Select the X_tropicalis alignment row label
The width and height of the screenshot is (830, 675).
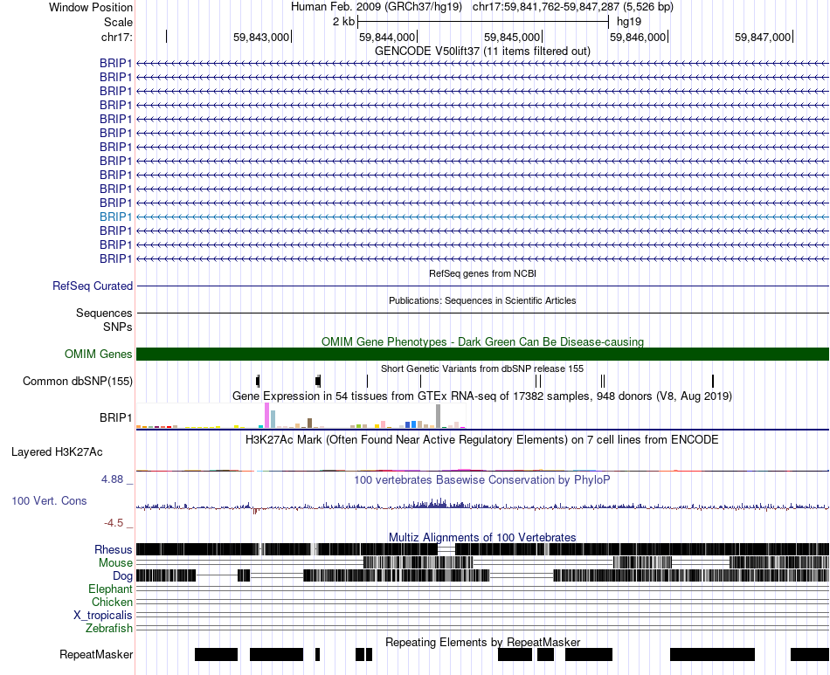[x=103, y=616]
